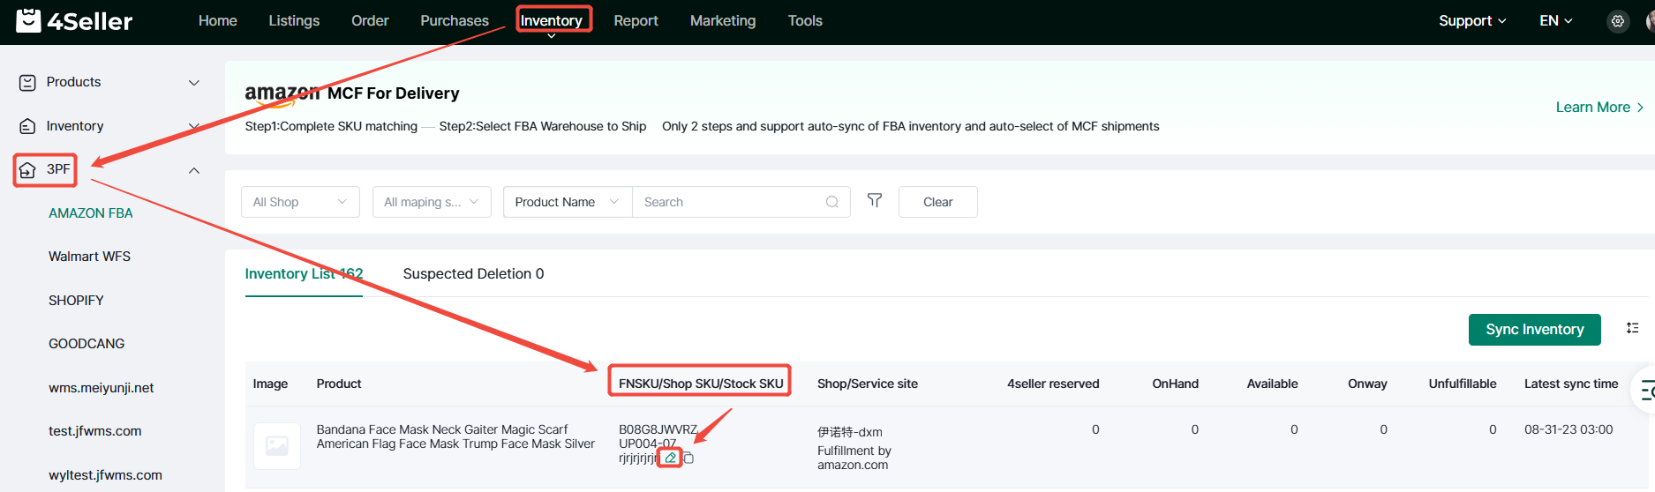
Task: Click the 伊诺特-dxm shop name
Action: tap(849, 432)
